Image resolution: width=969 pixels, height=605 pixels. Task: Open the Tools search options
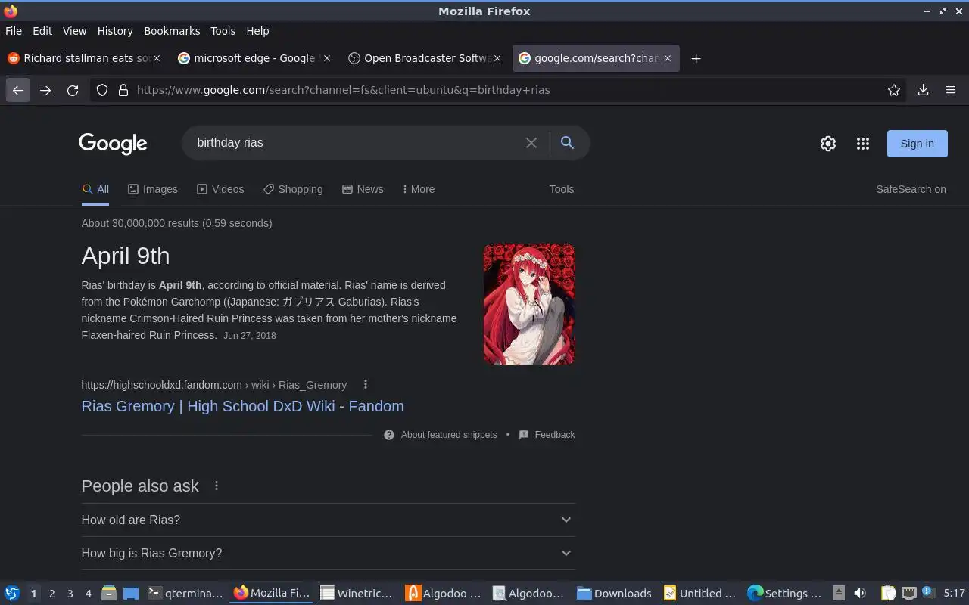[x=562, y=189]
